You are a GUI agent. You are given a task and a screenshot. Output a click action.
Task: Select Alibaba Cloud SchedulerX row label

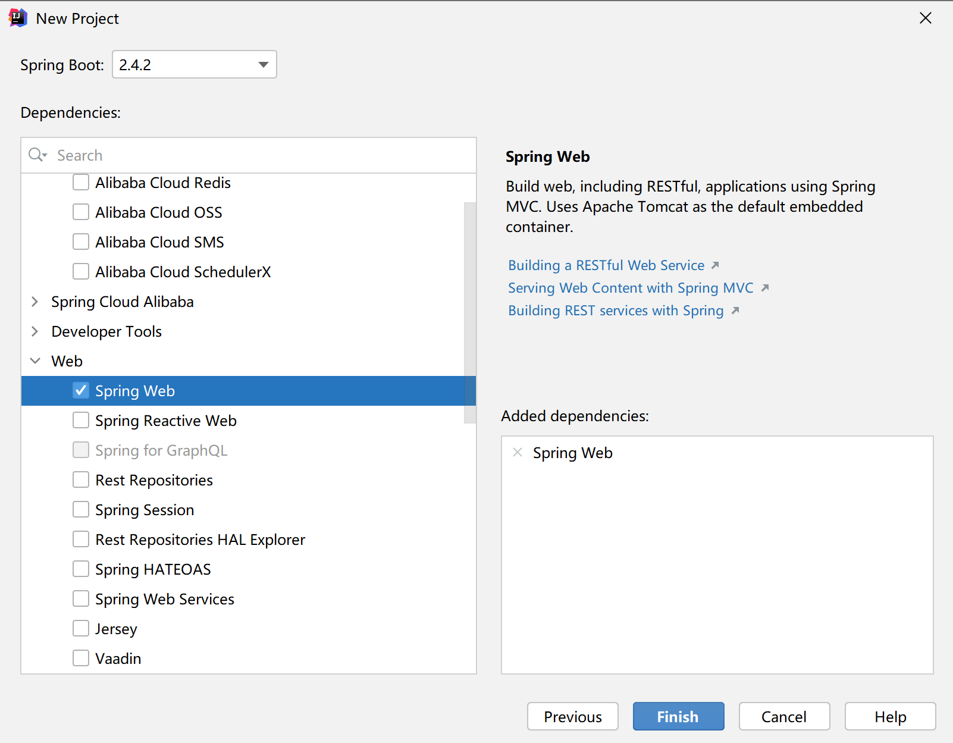click(183, 272)
